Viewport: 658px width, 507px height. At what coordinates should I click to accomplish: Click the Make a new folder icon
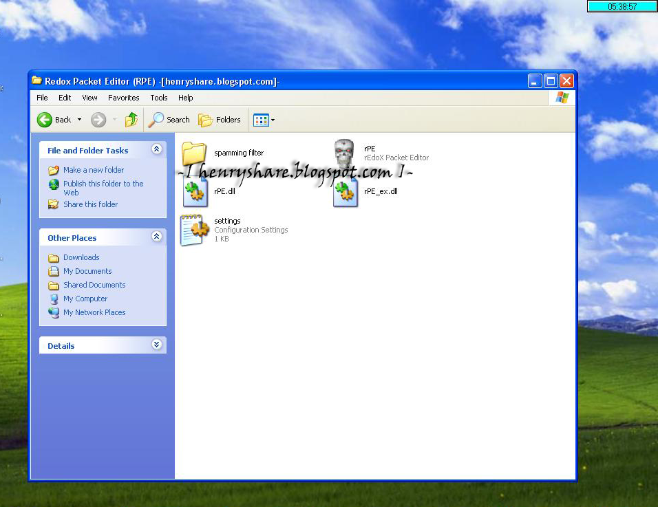coord(54,170)
